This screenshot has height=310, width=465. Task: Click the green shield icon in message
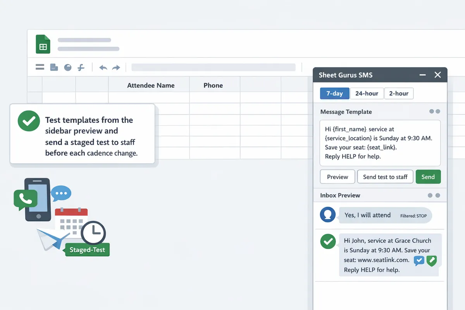432,261
